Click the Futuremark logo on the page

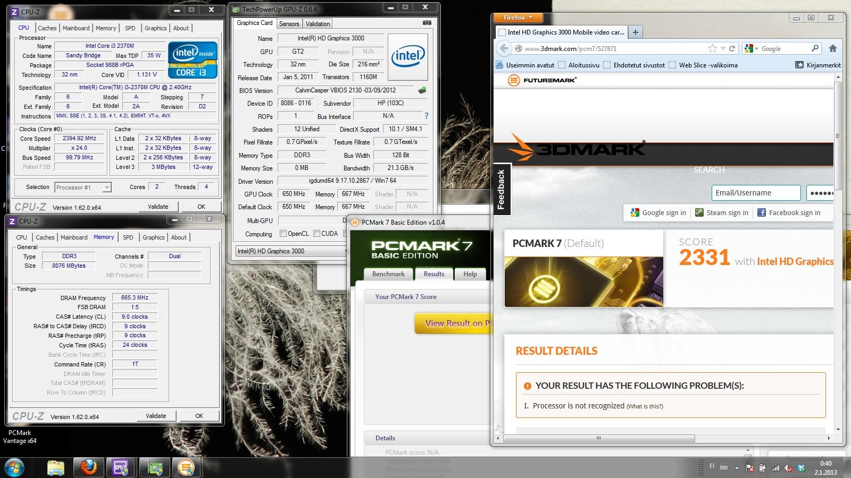(x=542, y=80)
